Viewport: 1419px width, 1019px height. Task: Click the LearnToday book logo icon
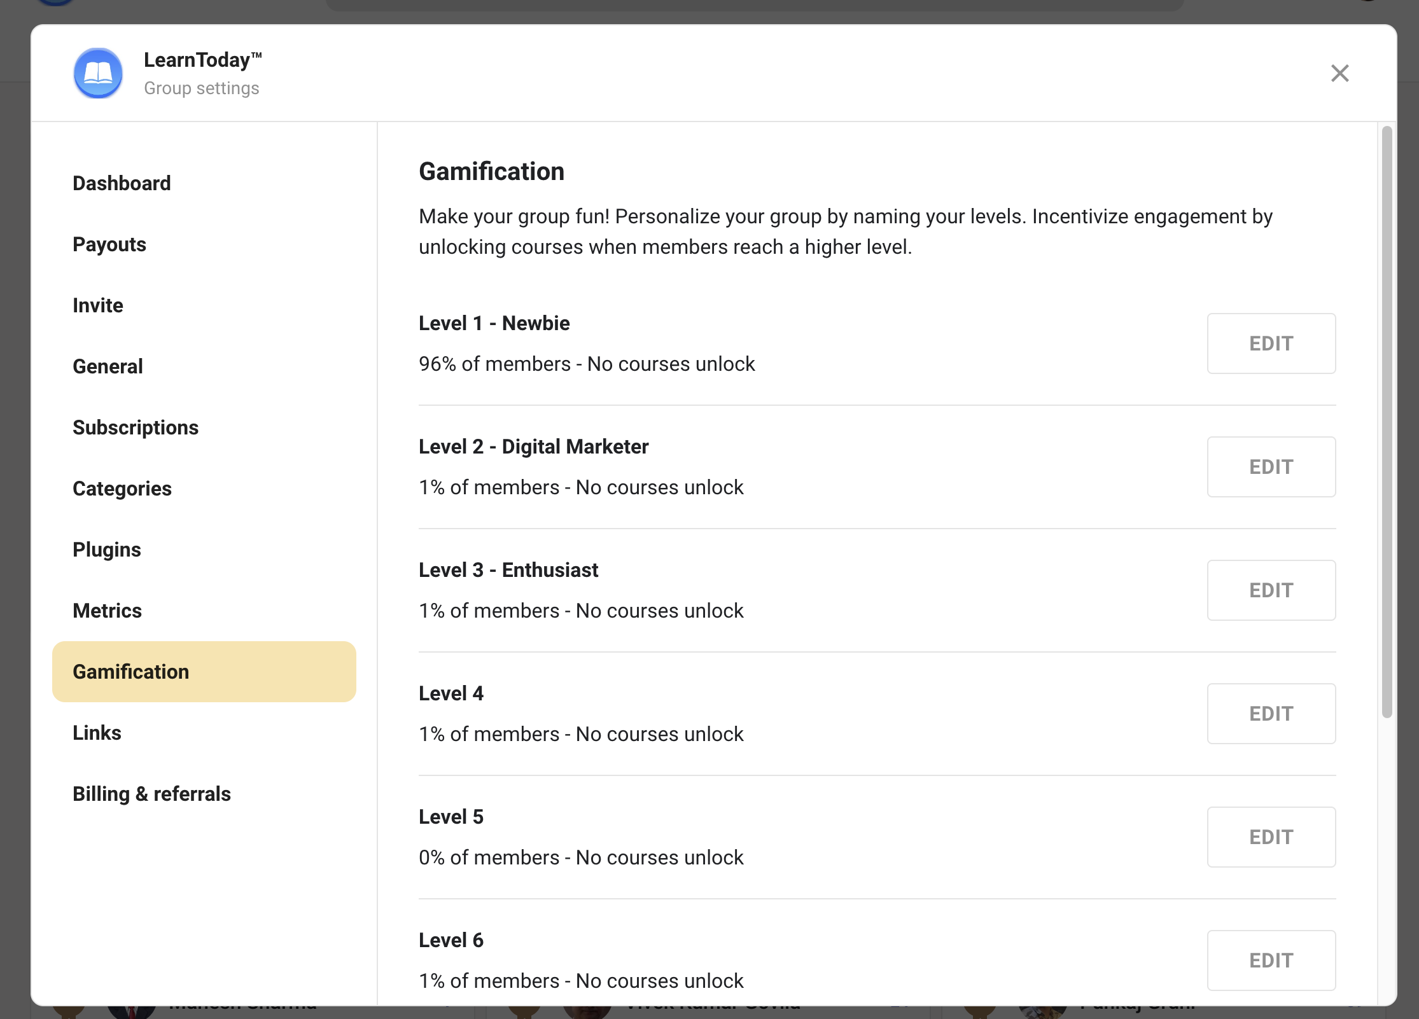pyautogui.click(x=98, y=73)
